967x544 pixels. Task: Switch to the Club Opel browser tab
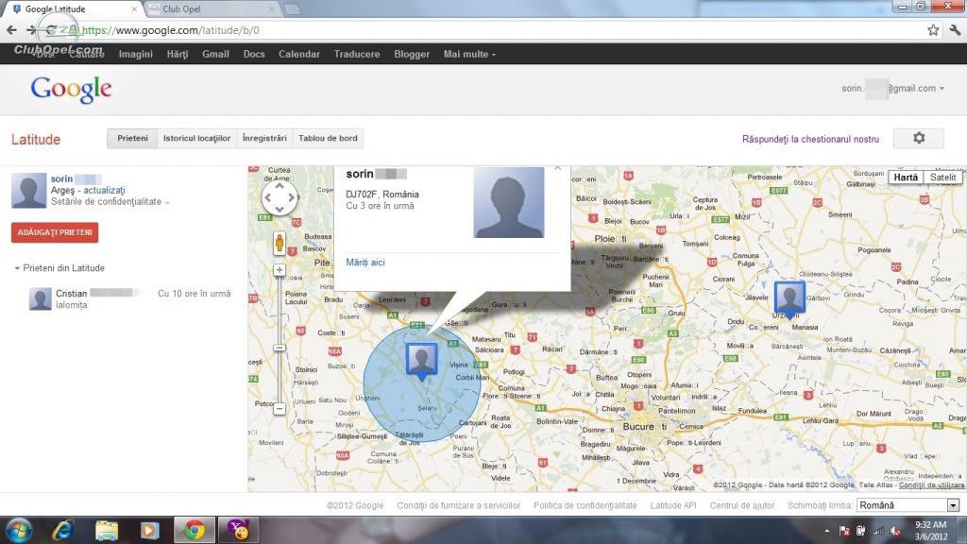tap(209, 9)
